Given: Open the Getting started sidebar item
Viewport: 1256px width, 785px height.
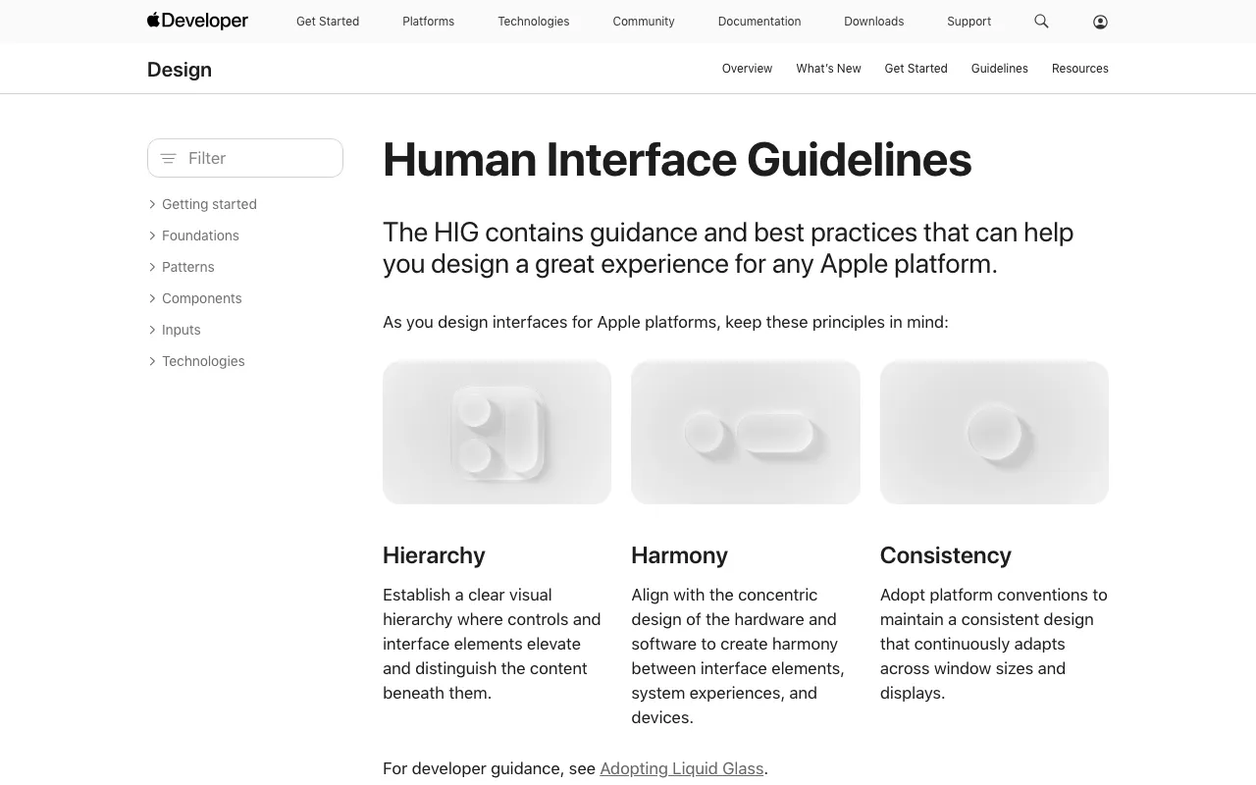Looking at the screenshot, I should (x=209, y=204).
